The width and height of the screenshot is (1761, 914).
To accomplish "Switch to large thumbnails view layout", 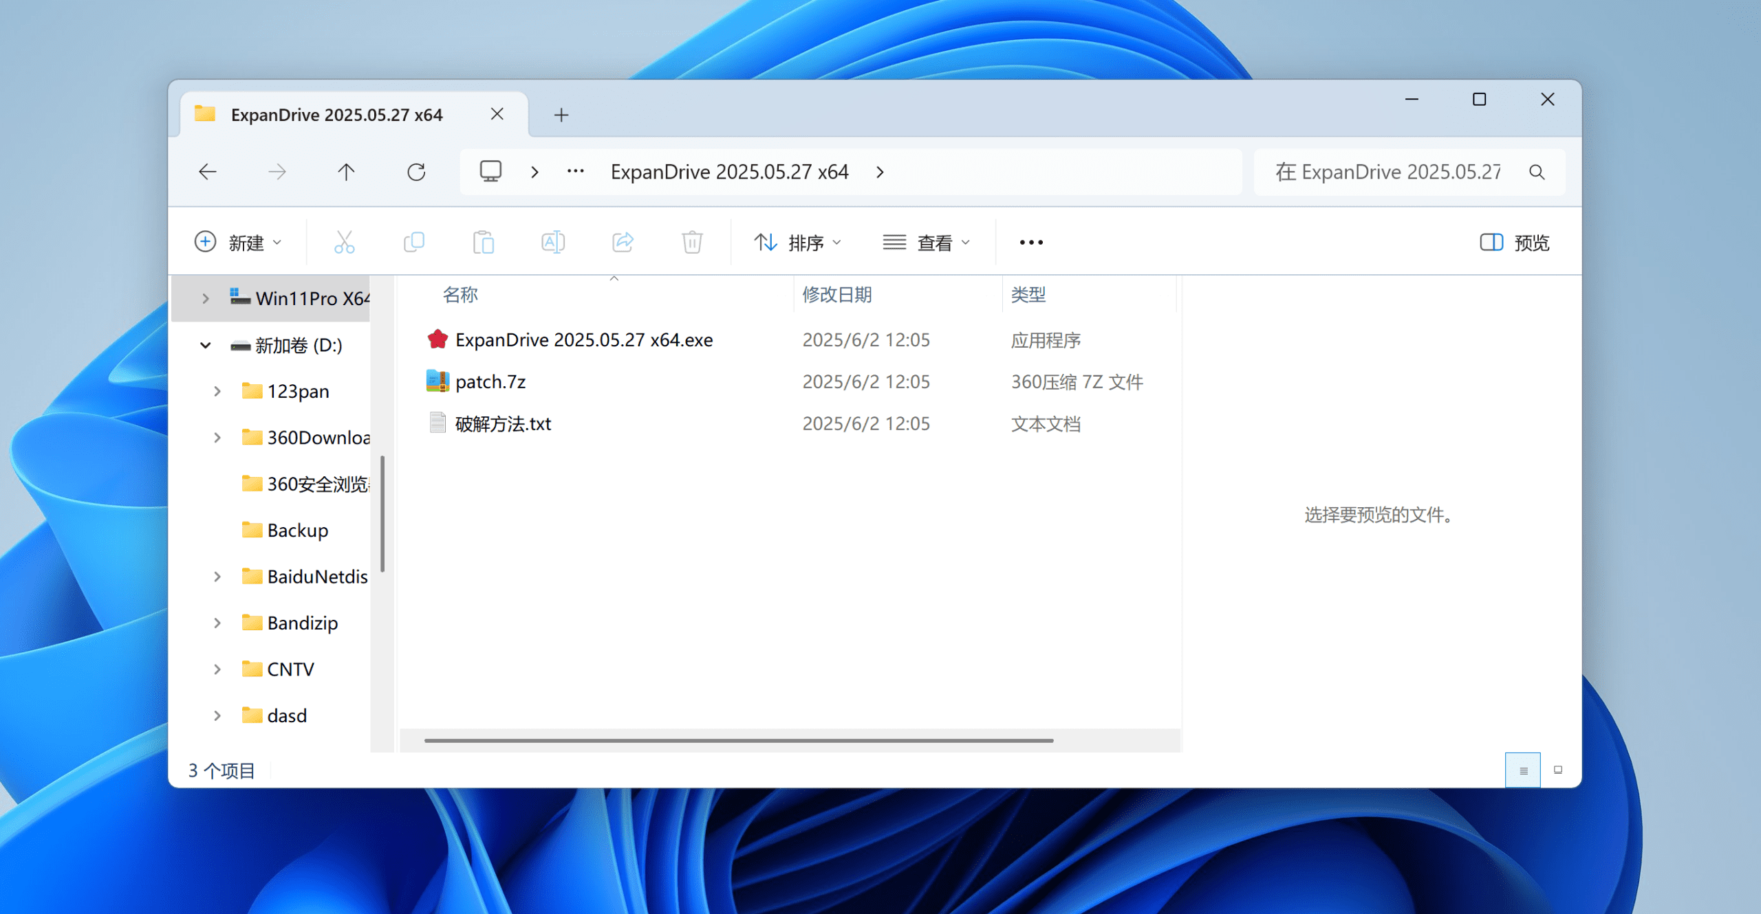I will (1558, 770).
